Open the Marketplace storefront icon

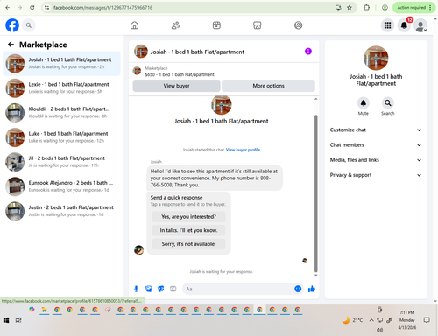[258, 25]
